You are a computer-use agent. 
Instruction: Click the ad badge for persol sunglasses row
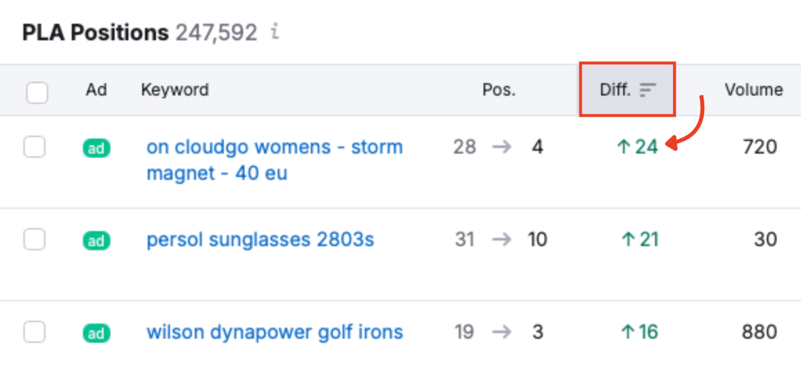[96, 241]
